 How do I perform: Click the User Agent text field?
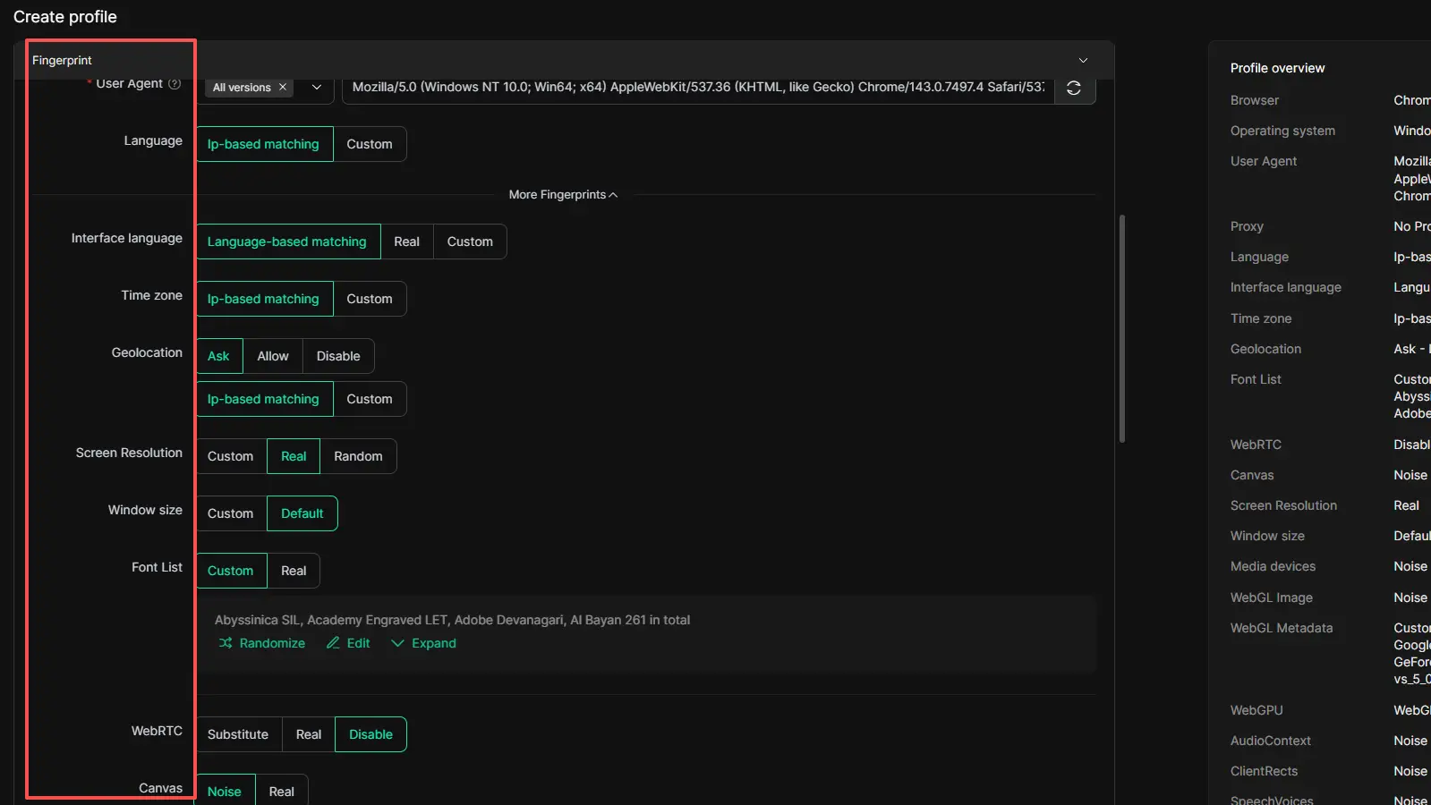[x=698, y=88]
